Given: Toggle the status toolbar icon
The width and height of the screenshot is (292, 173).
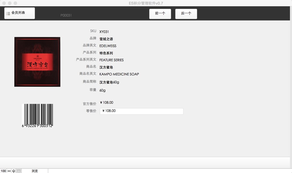Looking at the screenshot, I should click(x=19, y=171).
